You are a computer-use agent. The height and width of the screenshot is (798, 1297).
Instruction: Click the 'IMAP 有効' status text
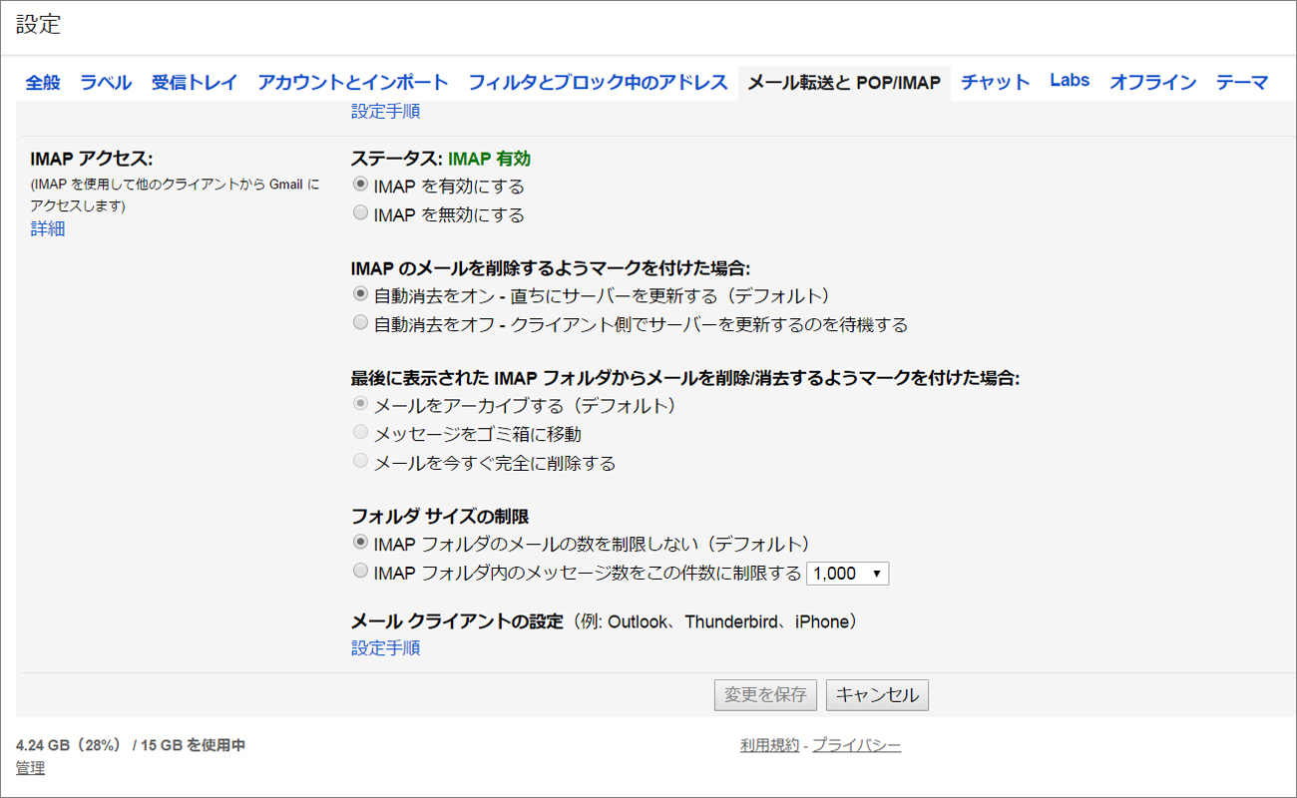tap(489, 158)
